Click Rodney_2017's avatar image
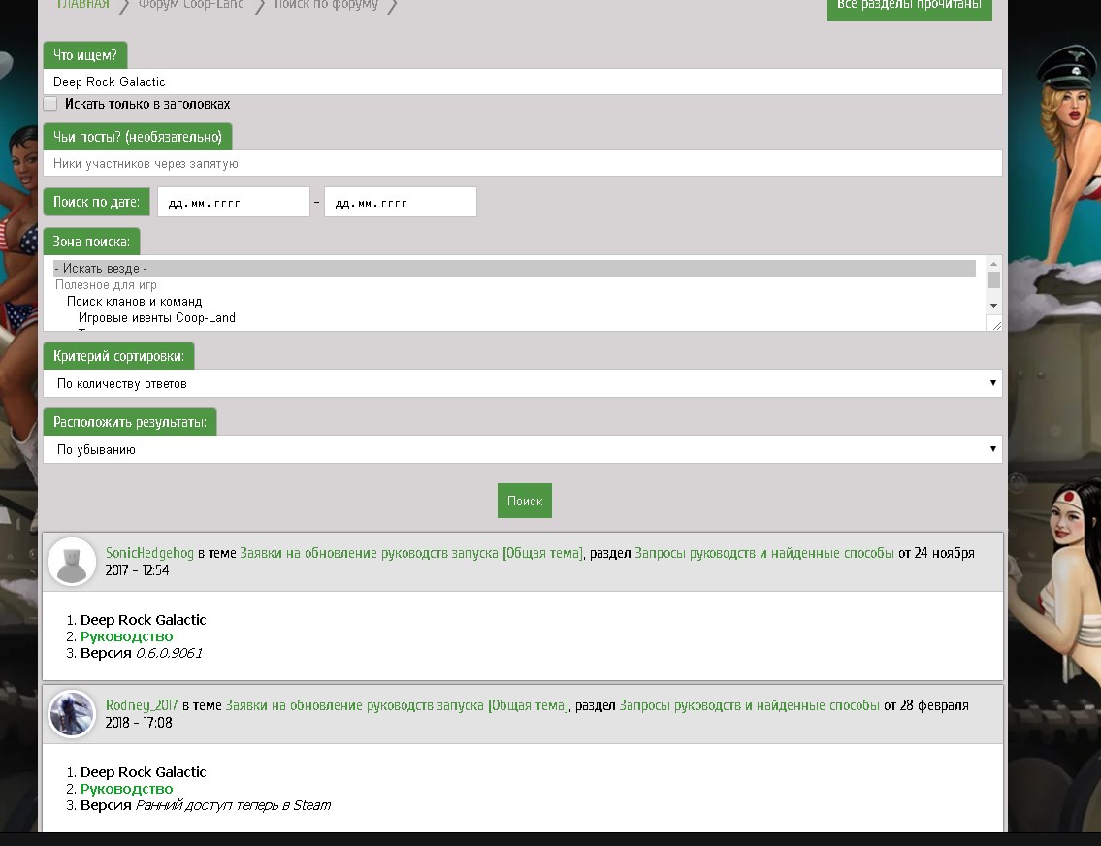Viewport: 1101px width, 846px height. [x=72, y=714]
